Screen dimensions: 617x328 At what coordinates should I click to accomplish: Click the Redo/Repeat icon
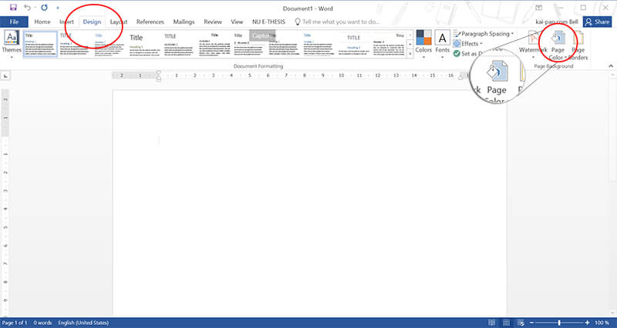45,8
